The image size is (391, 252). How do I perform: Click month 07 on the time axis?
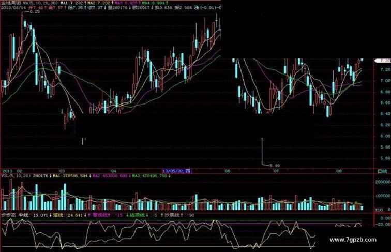[276, 171]
